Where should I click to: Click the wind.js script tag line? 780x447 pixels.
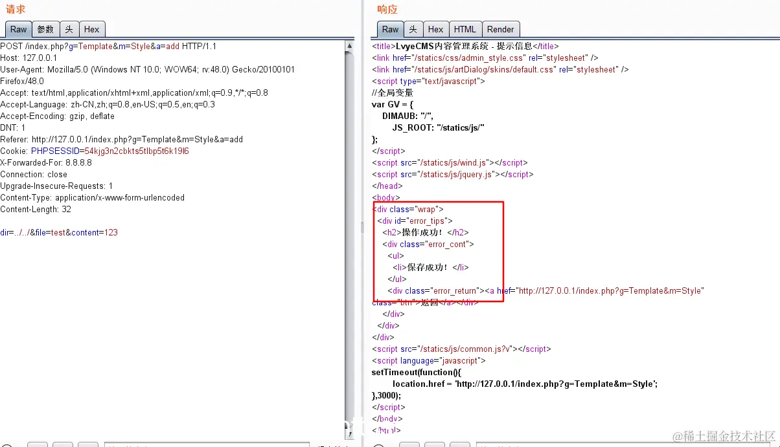(x=450, y=163)
